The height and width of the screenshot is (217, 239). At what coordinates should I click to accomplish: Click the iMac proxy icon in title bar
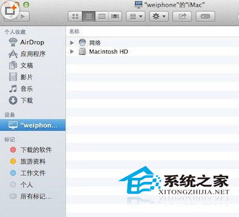139,5
